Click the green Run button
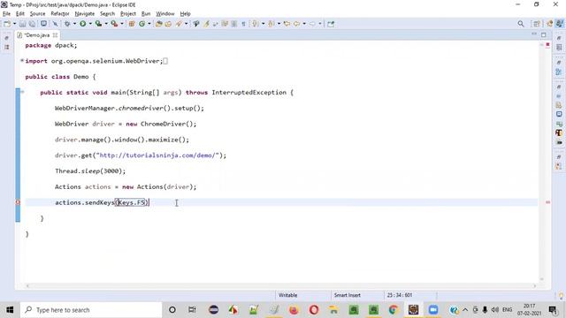This screenshot has height=318, width=566. point(82,24)
